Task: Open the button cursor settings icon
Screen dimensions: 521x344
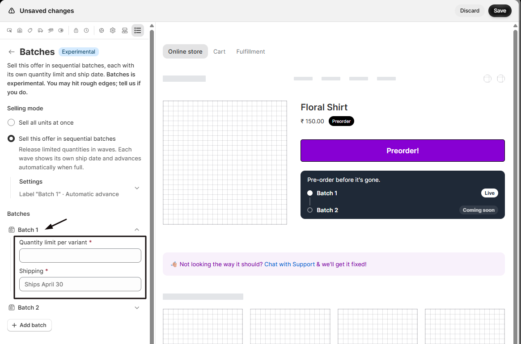Action: 10,30
